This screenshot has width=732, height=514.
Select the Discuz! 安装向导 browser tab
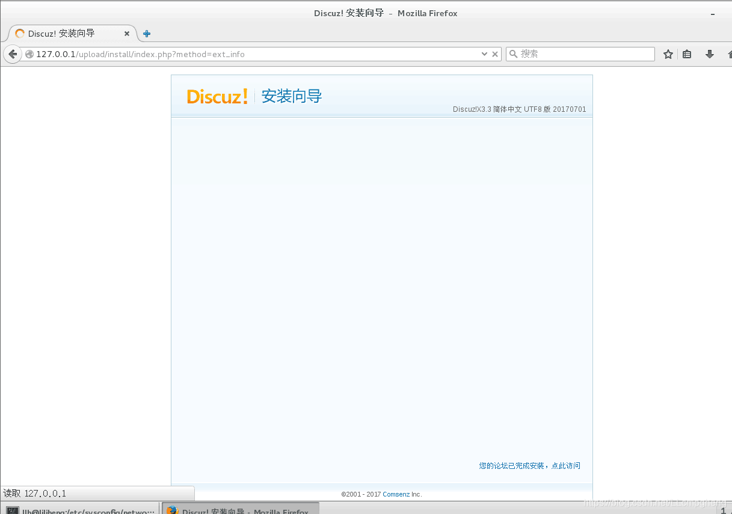[x=73, y=34]
